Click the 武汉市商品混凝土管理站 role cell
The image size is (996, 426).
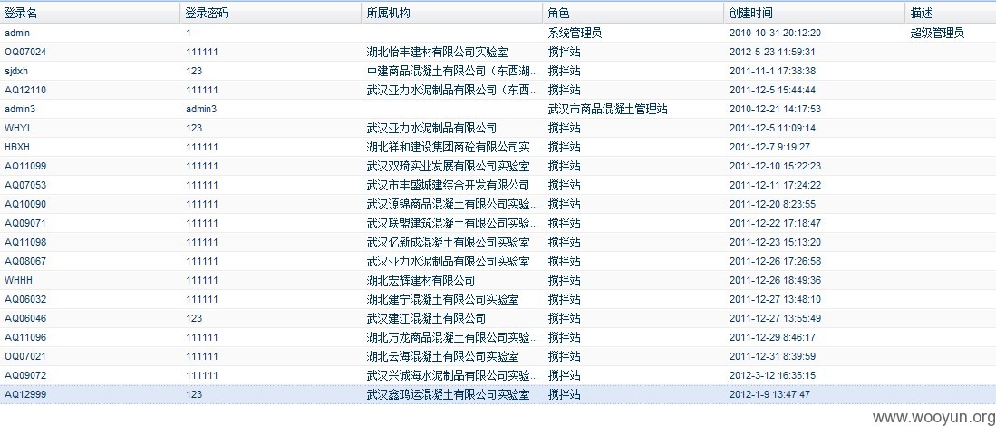point(608,109)
